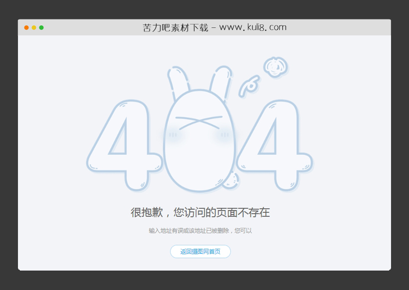Click the gray 输入地址有误 subtitle text
This screenshot has width=409, height=290.
(x=200, y=231)
